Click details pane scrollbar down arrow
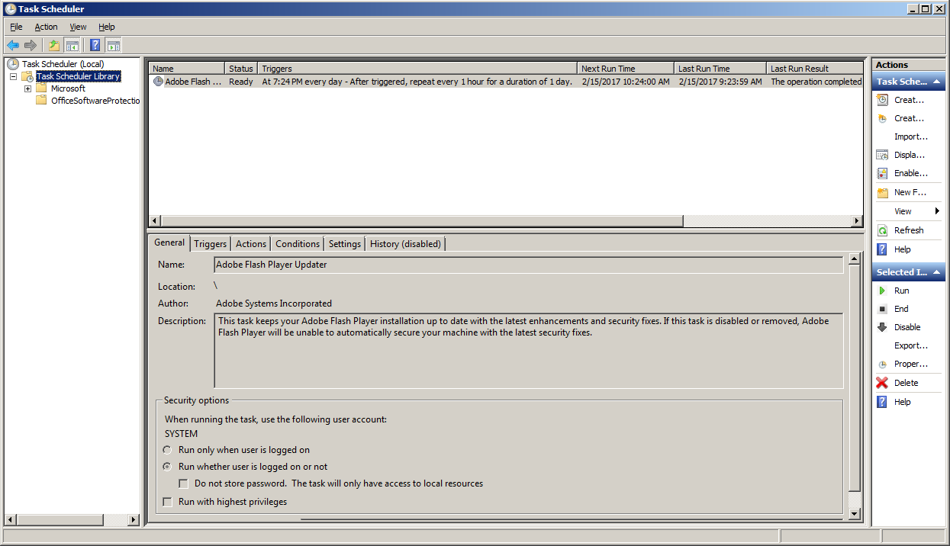The width and height of the screenshot is (950, 546). click(855, 514)
